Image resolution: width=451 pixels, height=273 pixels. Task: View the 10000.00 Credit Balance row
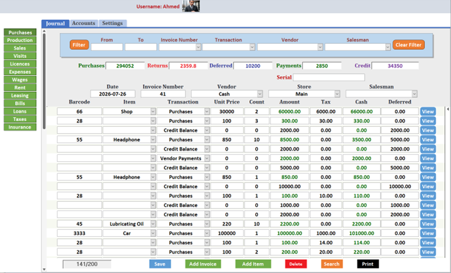click(x=428, y=186)
